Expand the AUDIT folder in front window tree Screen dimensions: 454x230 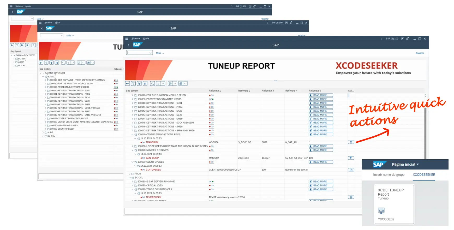tap(129, 174)
